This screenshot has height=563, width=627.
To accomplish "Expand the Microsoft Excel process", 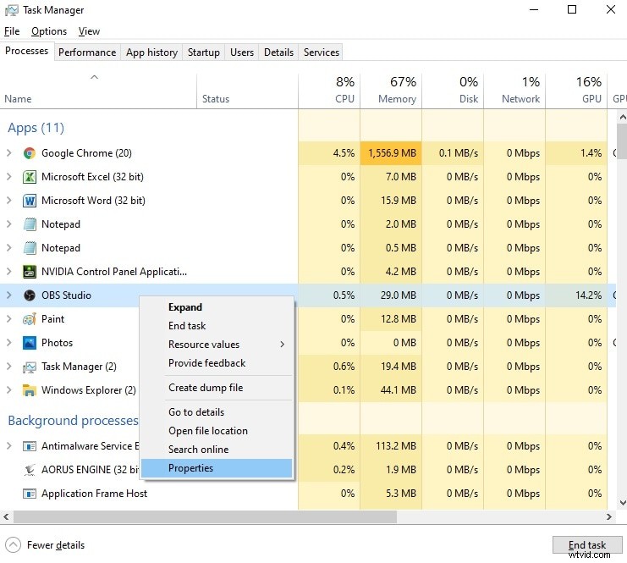I will pos(9,176).
